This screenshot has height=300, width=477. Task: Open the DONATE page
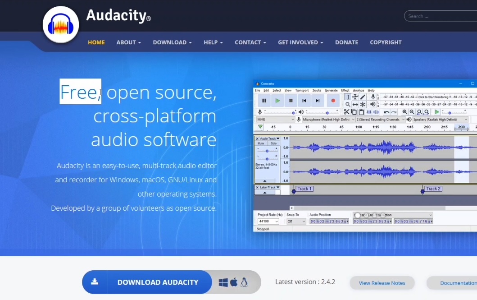point(346,42)
